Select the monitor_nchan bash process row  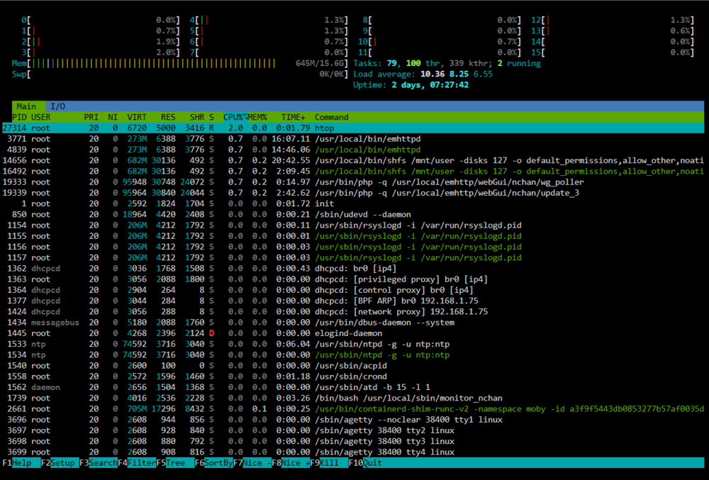tap(352, 398)
